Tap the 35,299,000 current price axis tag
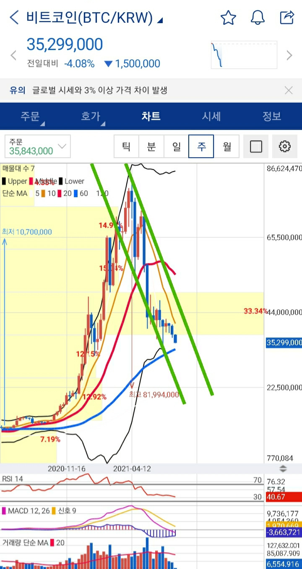Screen dimensions: 302x569 (284, 342)
